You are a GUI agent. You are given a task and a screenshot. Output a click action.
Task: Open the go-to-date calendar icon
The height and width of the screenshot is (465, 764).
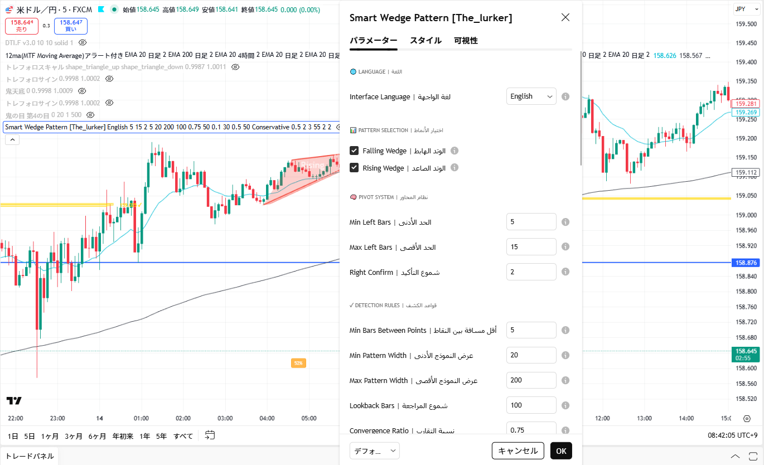tap(210, 435)
